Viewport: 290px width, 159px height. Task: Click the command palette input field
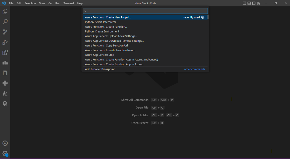click(x=145, y=11)
